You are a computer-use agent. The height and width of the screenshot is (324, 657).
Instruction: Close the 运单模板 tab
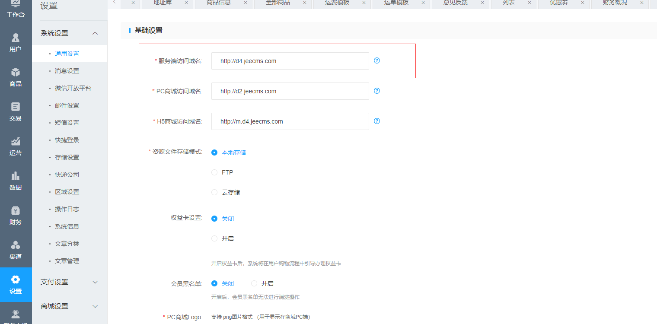423,3
